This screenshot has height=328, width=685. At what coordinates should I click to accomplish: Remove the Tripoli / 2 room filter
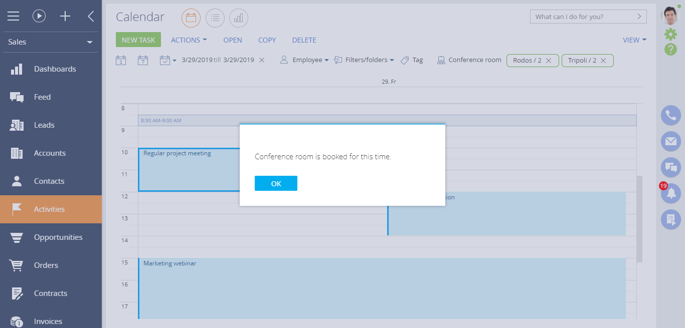603,61
